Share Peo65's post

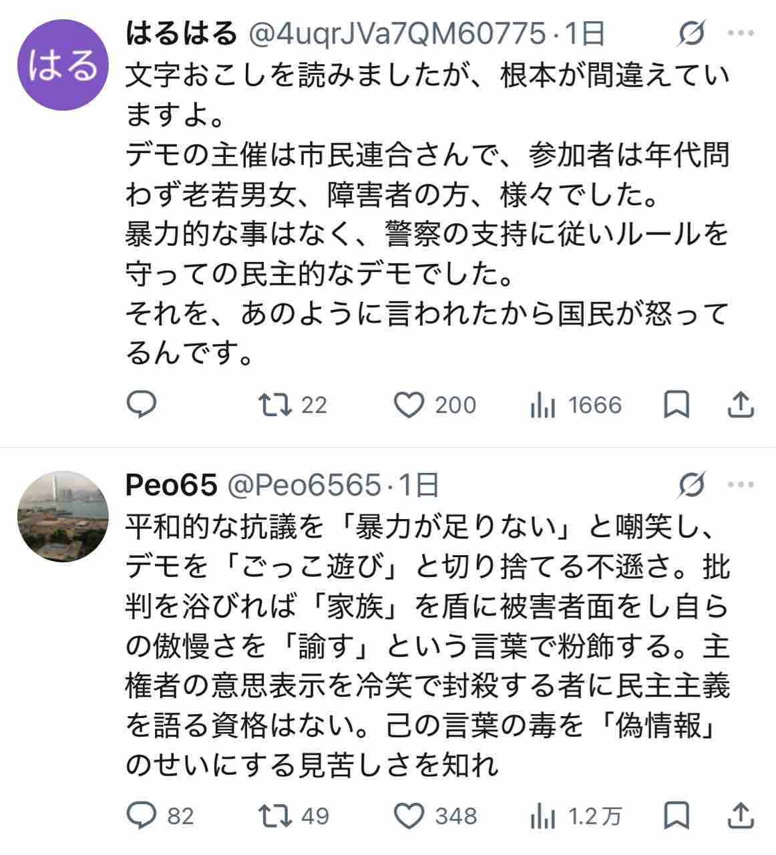[740, 816]
